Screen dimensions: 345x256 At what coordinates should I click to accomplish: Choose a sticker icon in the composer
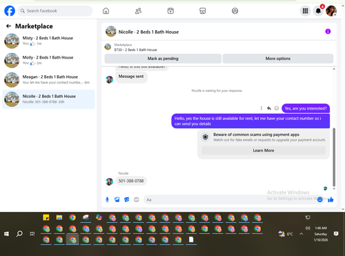pos(127,199)
